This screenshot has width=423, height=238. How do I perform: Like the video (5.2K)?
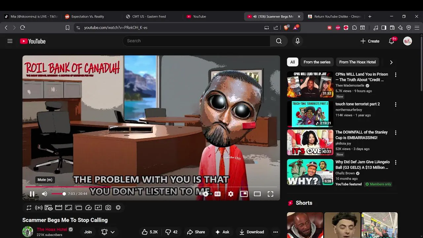point(150,232)
